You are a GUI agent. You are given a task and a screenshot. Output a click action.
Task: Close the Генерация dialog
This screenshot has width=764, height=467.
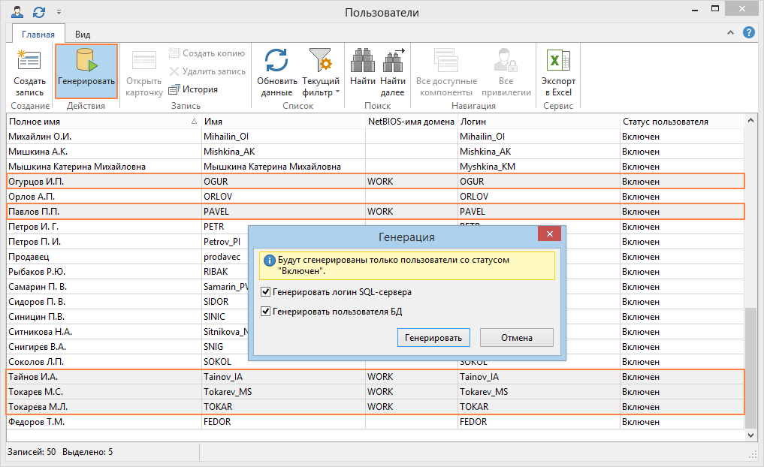click(x=550, y=236)
